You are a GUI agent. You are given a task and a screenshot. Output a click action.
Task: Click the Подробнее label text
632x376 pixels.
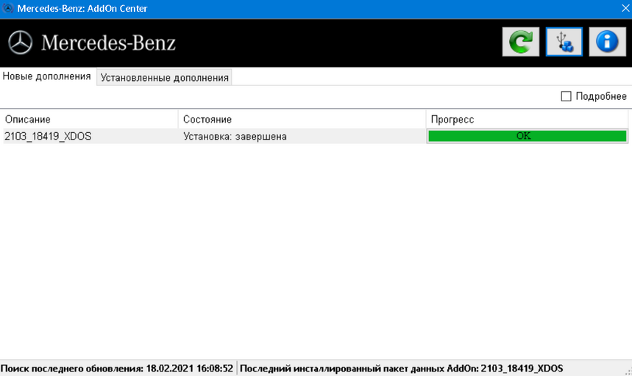click(x=601, y=96)
